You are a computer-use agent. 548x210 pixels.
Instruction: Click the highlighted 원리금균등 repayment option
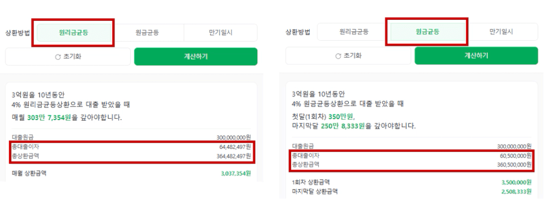coord(74,33)
